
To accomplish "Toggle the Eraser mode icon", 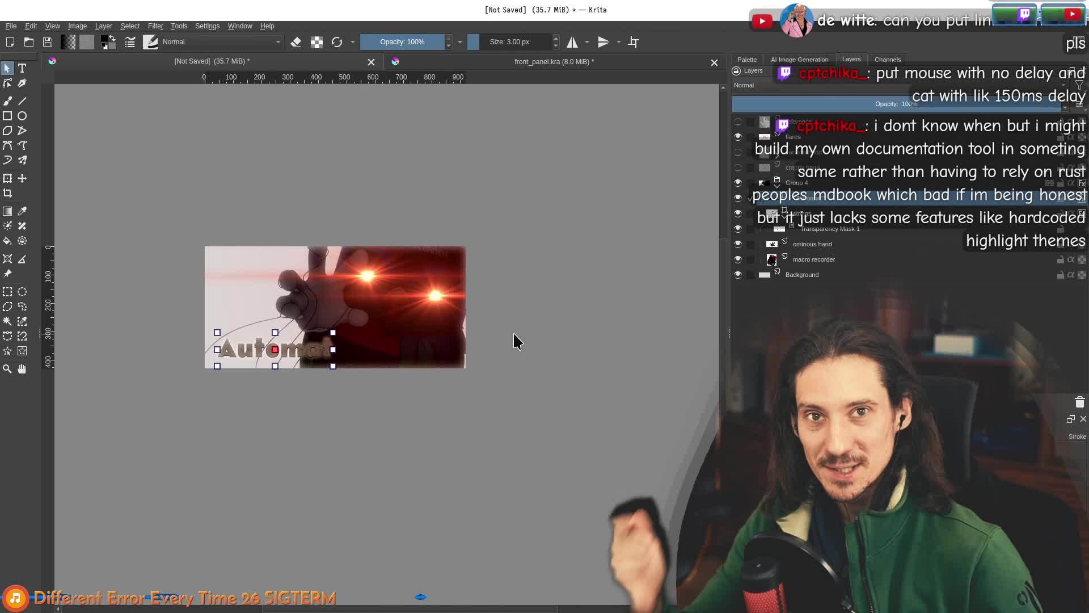I will [x=296, y=42].
